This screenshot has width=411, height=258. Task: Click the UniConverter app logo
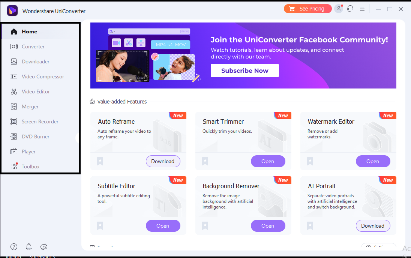(x=12, y=11)
